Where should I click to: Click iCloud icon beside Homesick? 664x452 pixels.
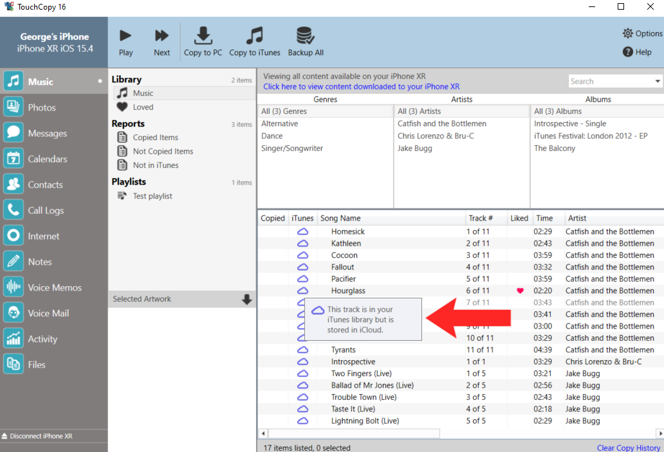(x=302, y=231)
